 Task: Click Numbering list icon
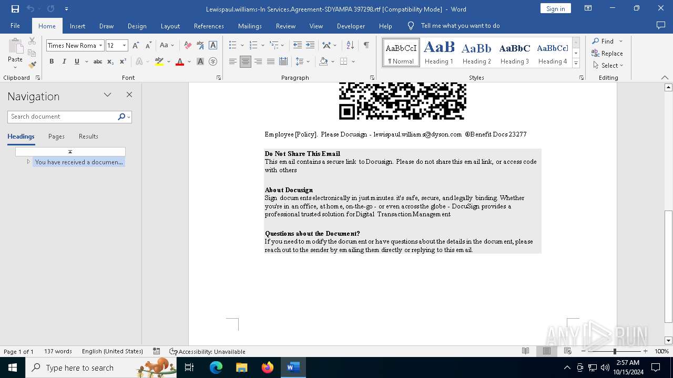253,46
